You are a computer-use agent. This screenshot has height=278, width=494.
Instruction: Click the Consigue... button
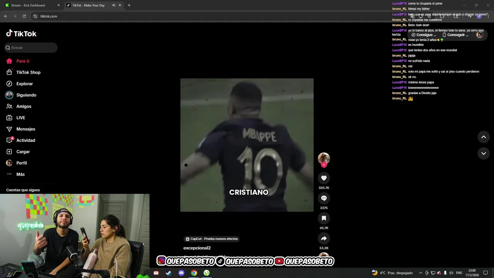click(424, 35)
